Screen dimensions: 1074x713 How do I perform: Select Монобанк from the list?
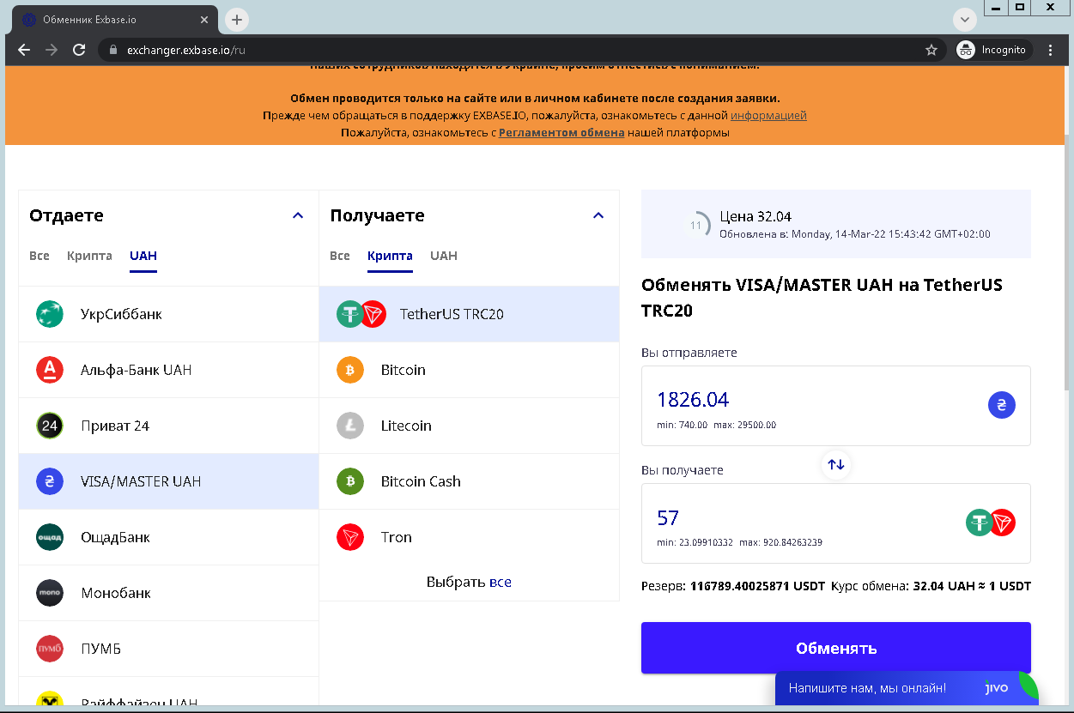click(168, 593)
